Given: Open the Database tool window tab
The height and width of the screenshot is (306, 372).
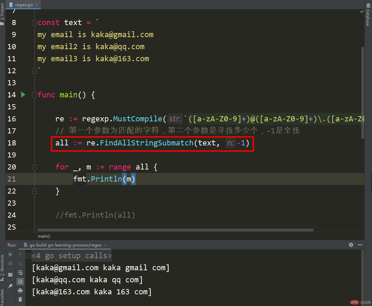Looking at the screenshot, I should [x=367, y=17].
